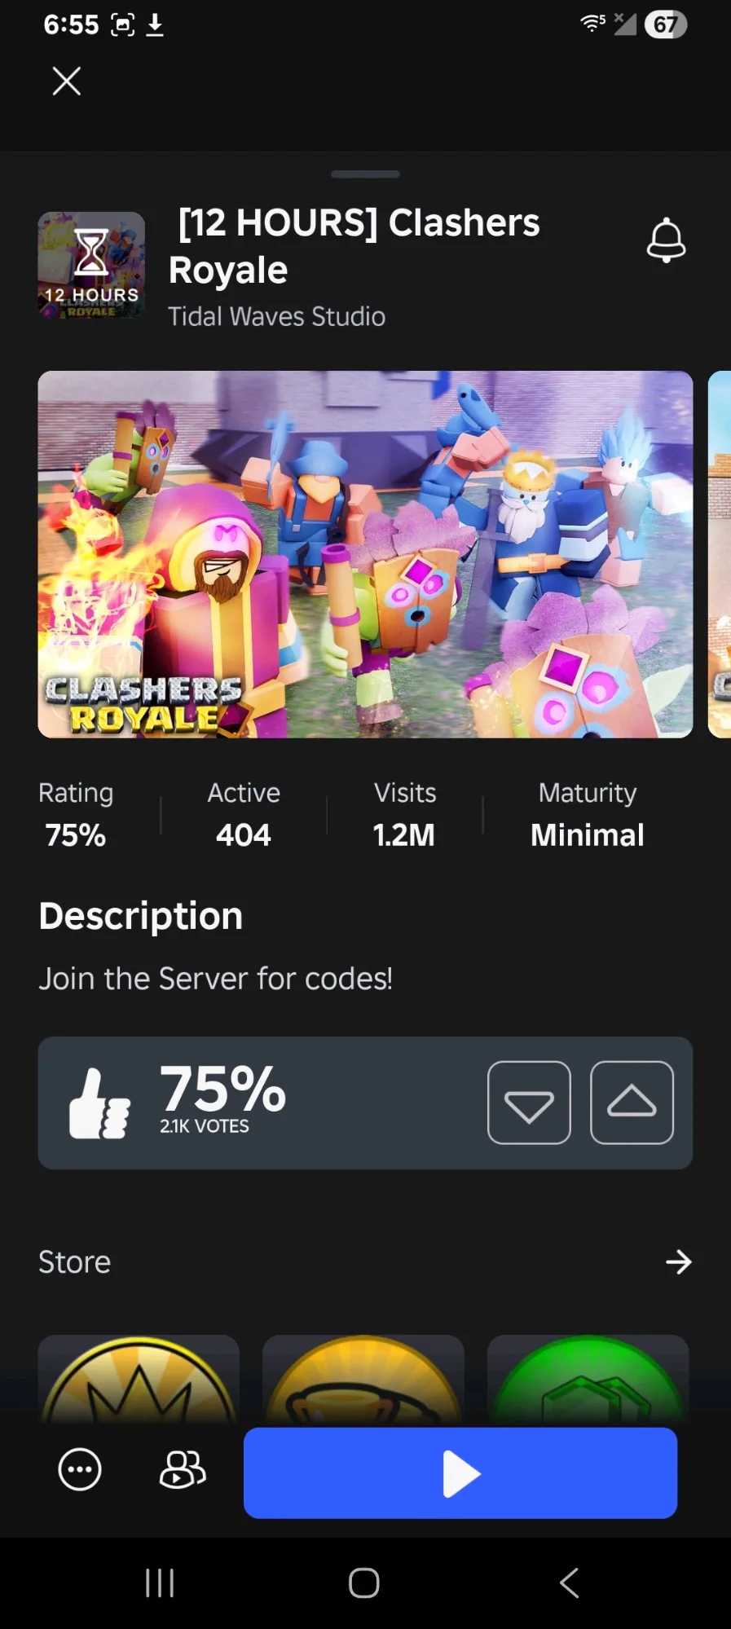Open the green cash store item

[x=588, y=1380]
